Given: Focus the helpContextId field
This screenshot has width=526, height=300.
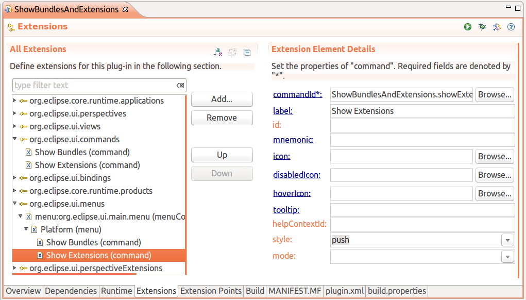Looking at the screenshot, I should pyautogui.click(x=422, y=225).
